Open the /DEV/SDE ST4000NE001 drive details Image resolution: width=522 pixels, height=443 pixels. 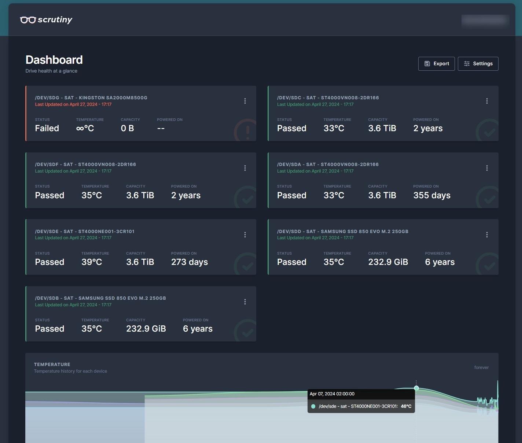(x=84, y=232)
